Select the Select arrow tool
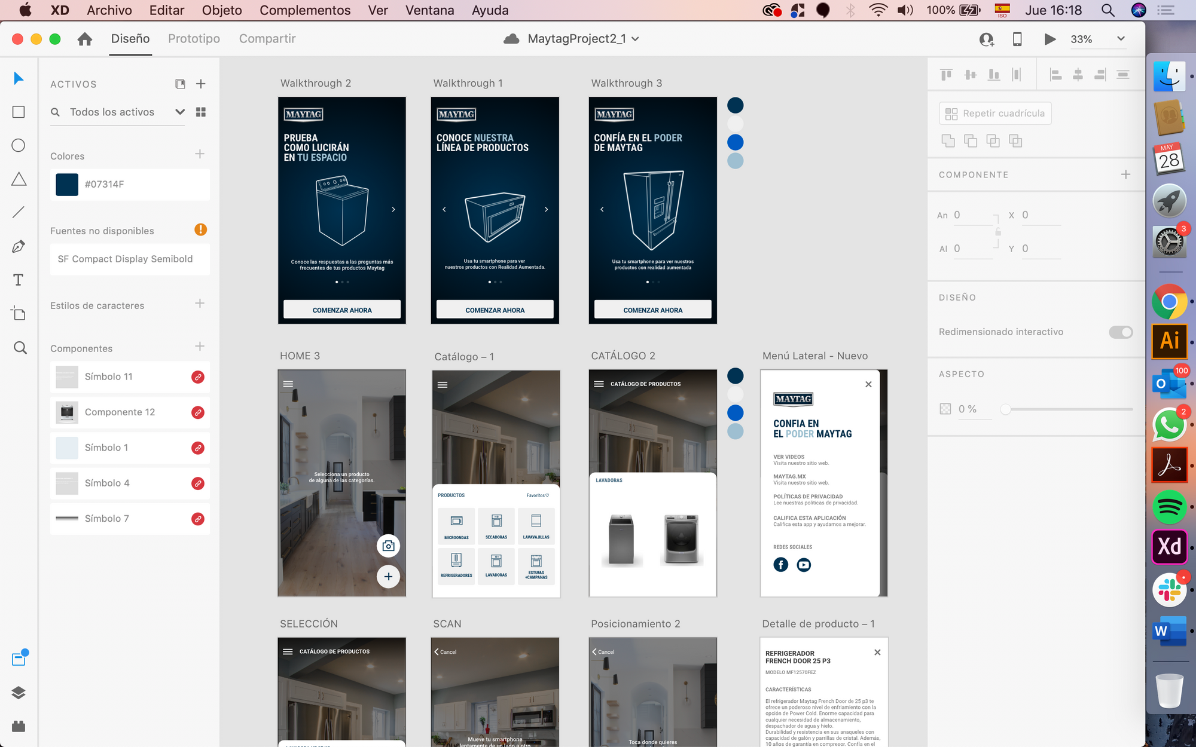Viewport: 1196px width, 747px height. pos(19,78)
